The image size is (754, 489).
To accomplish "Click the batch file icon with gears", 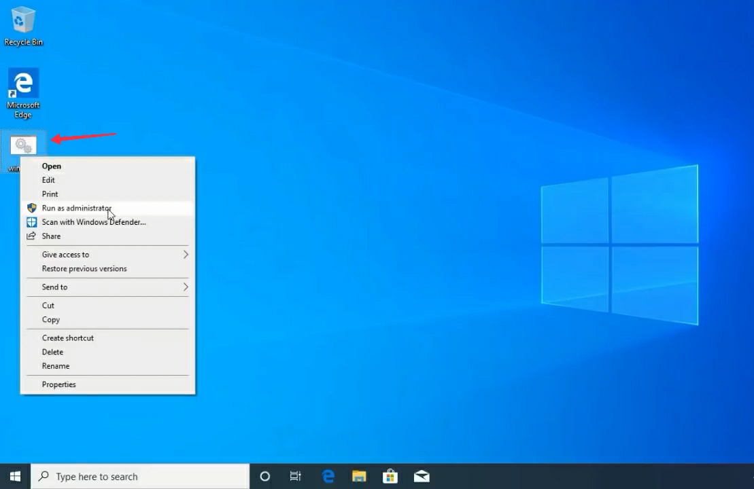I will click(23, 145).
